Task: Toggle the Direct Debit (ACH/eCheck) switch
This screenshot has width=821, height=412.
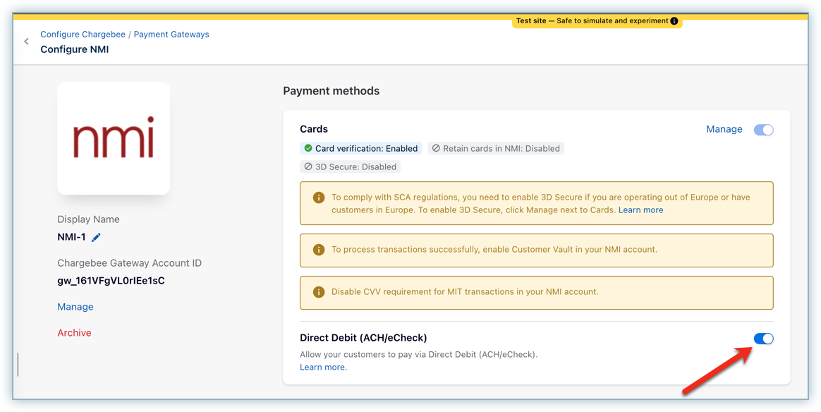Action: coord(763,339)
